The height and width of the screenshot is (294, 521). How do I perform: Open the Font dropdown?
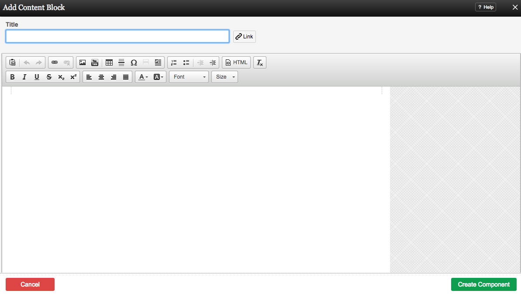tap(189, 77)
